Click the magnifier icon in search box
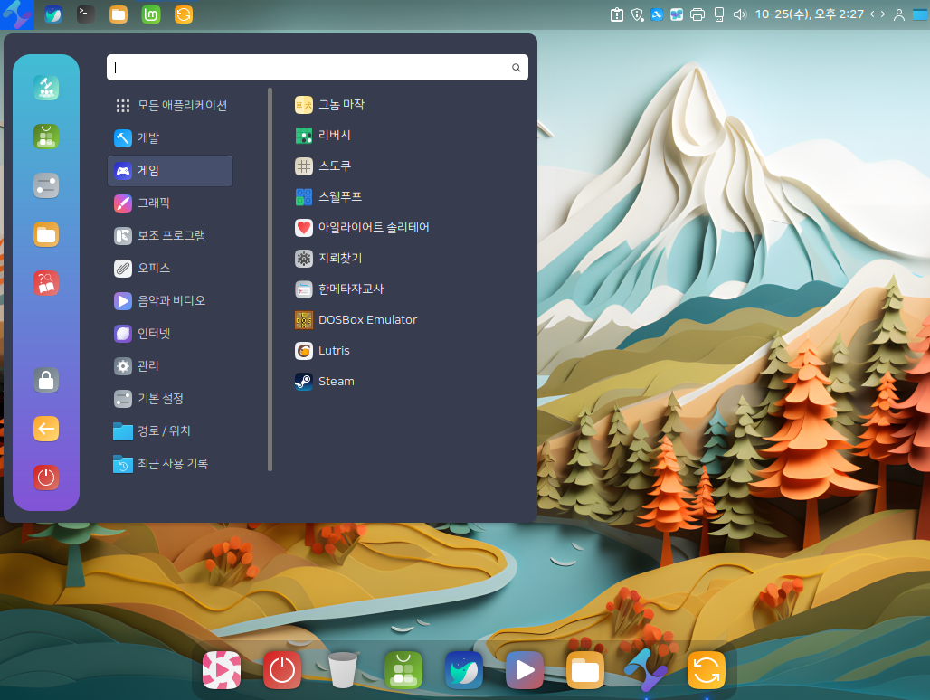 point(517,68)
